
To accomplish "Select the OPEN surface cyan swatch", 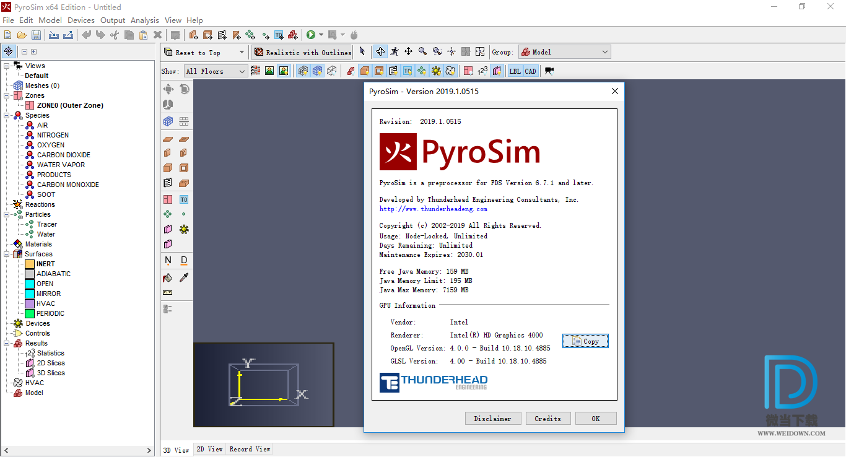I will pyautogui.click(x=30, y=284).
